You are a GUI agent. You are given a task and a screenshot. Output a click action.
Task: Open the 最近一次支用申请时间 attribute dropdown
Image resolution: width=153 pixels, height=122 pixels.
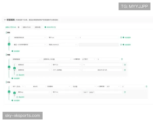[x=30, y=44]
